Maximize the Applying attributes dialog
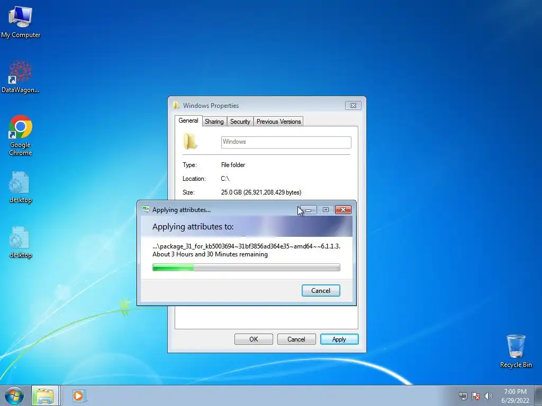The height and width of the screenshot is (406, 542). (326, 209)
